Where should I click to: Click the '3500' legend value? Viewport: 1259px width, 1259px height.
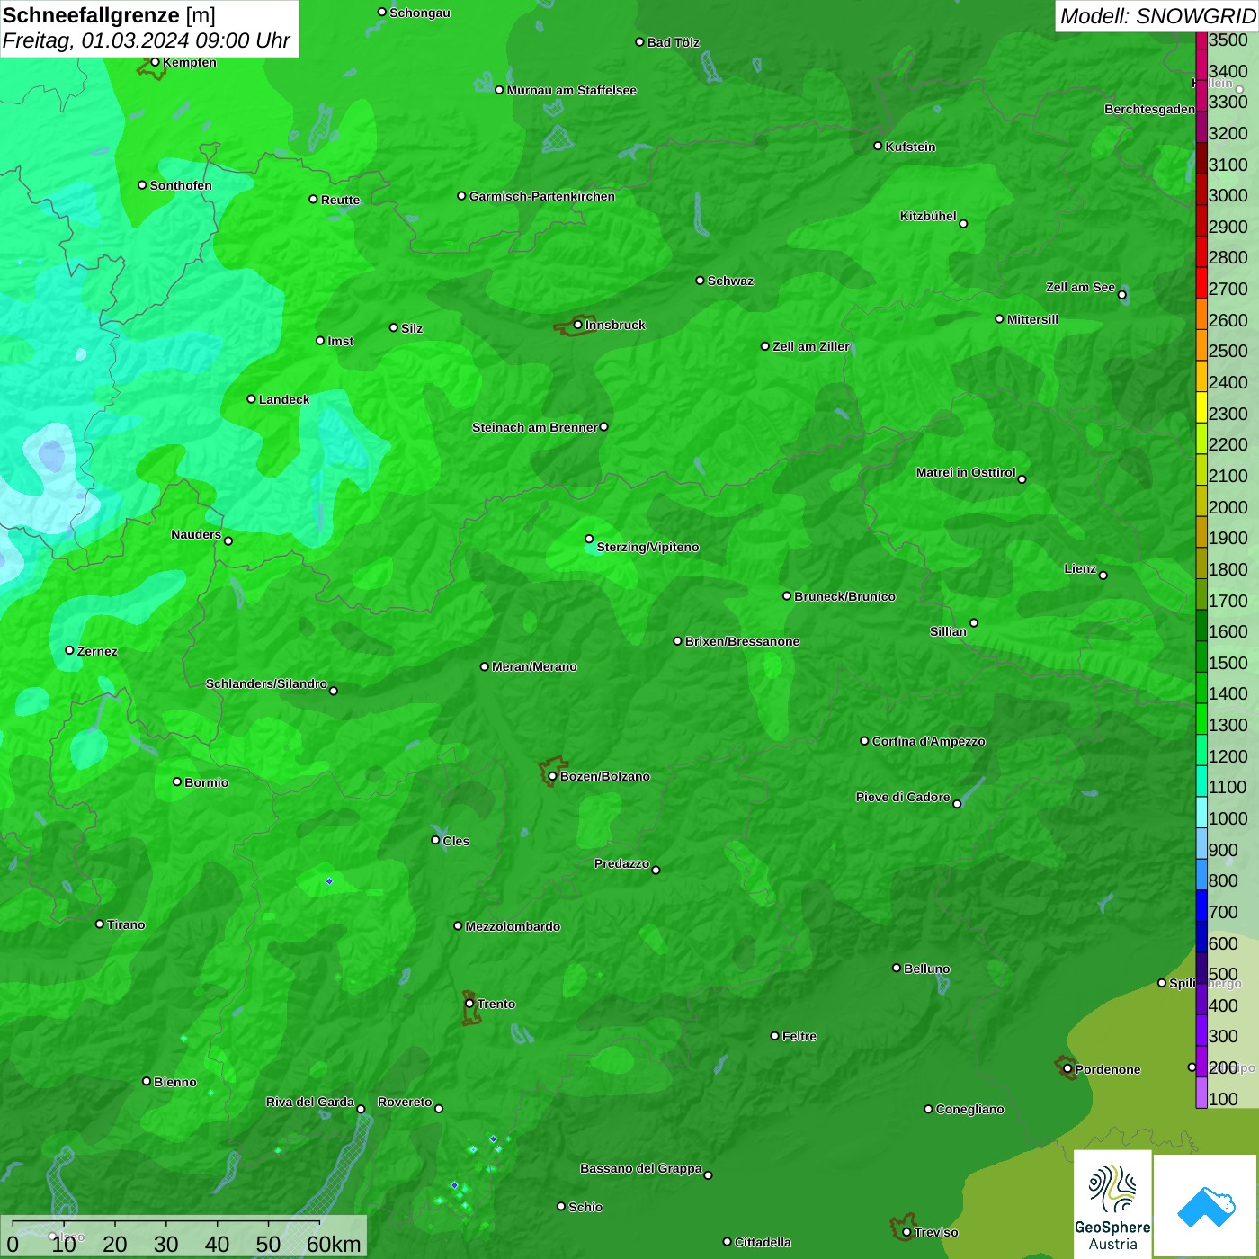tap(1228, 40)
